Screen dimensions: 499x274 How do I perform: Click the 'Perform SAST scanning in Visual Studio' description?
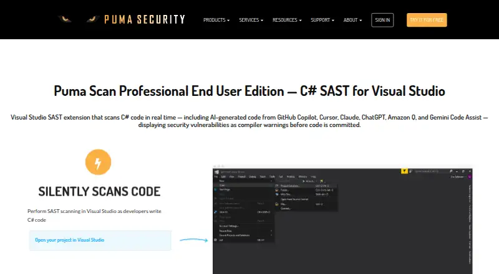point(94,215)
